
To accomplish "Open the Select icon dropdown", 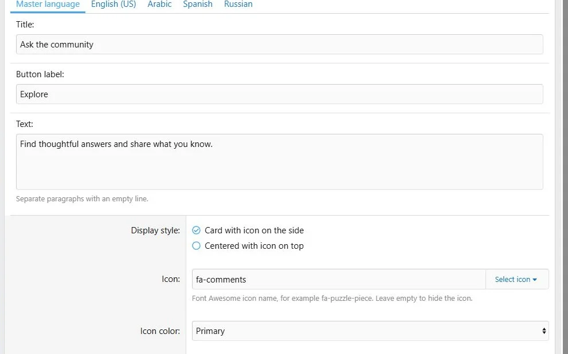I will click(x=517, y=279).
